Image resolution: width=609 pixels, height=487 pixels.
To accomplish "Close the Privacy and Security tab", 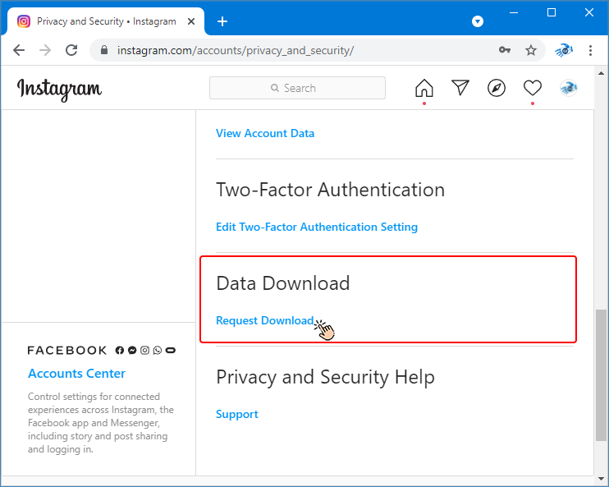I will (191, 21).
